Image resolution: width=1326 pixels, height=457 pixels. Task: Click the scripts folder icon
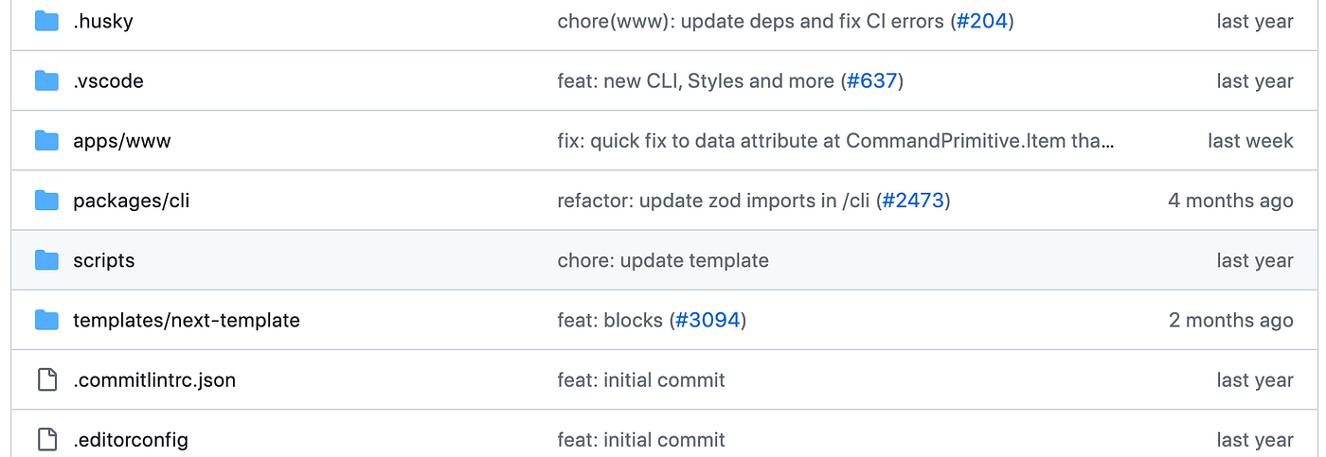46,260
